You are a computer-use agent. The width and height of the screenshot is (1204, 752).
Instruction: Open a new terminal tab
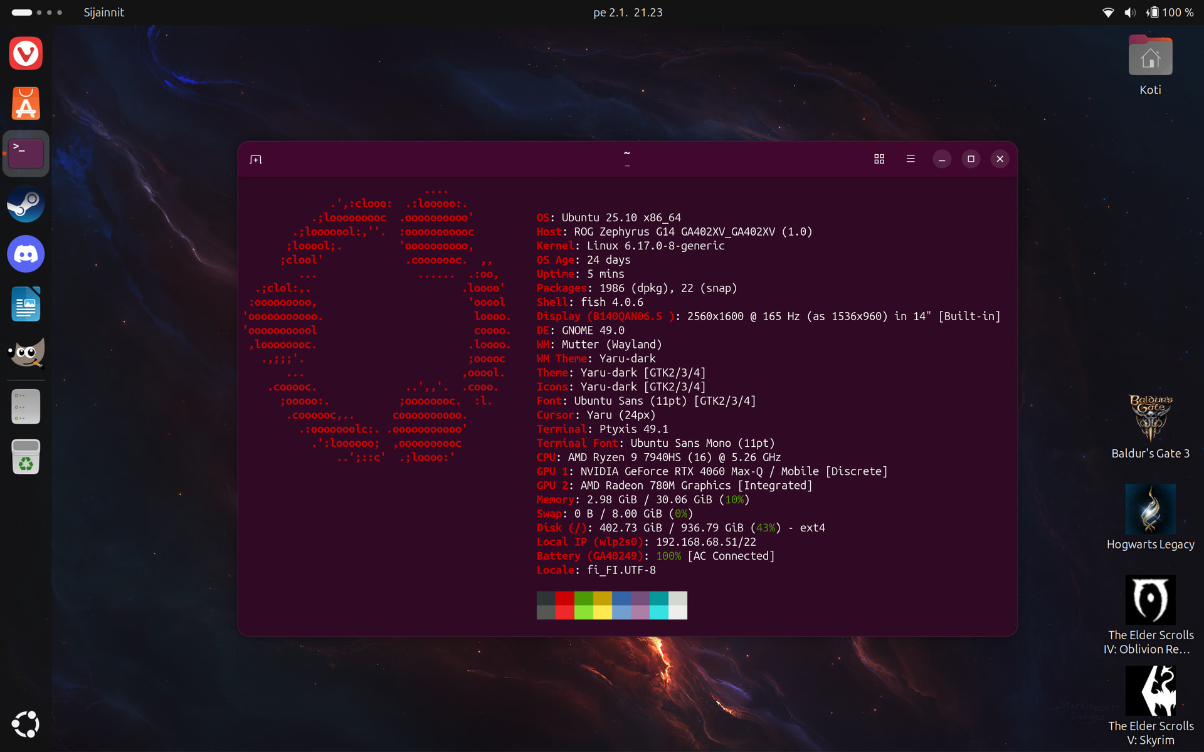click(256, 159)
